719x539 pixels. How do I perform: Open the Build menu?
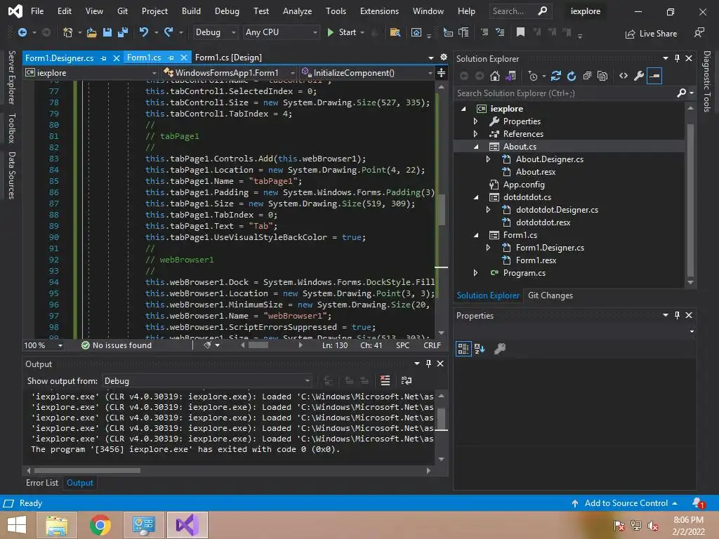tap(190, 11)
